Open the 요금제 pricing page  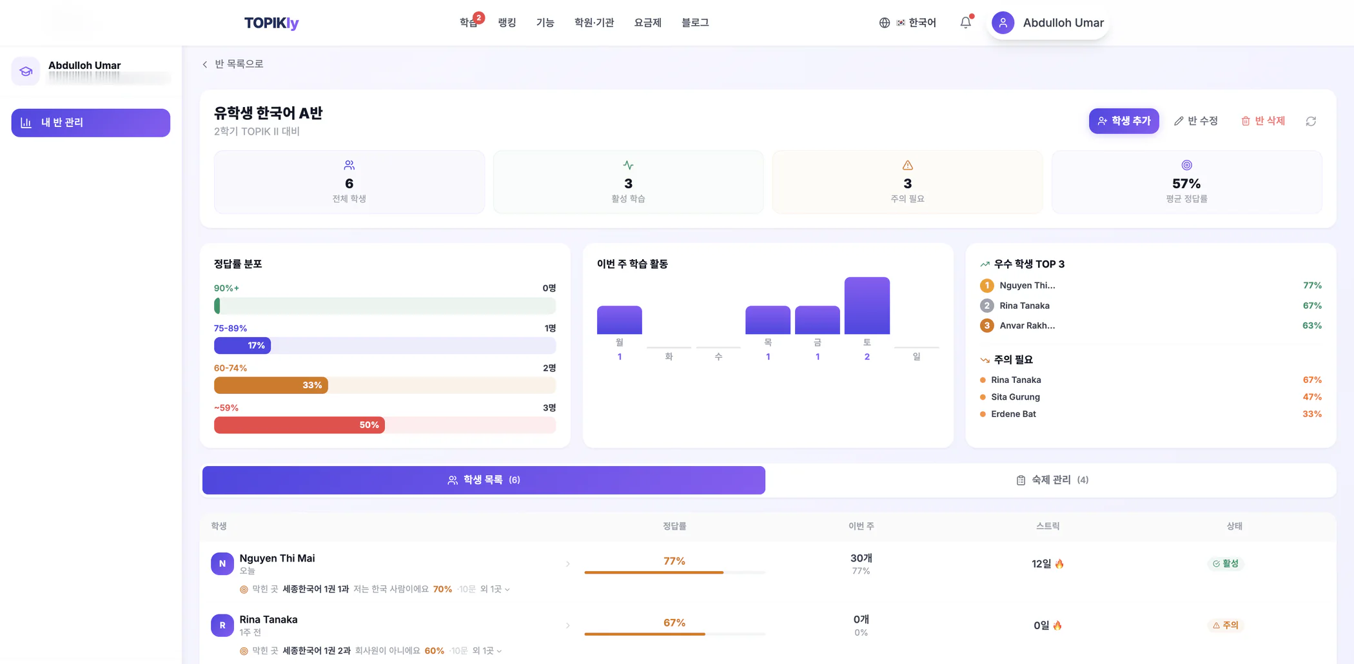[x=647, y=23]
